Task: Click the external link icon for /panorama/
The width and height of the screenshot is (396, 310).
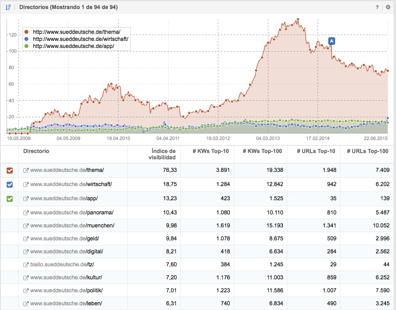Action: pyautogui.click(x=26, y=212)
